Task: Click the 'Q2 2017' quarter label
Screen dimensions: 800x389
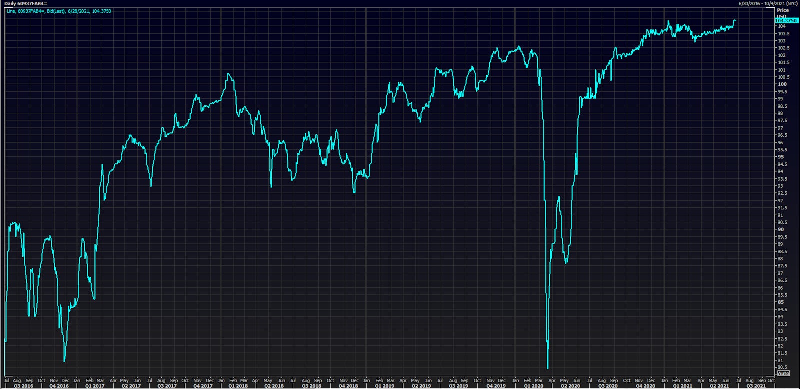Action: coord(131,386)
